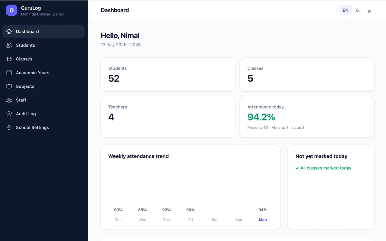Click the "Hello, Nimal" greeting
The height and width of the screenshot is (241, 386).
(x=120, y=36)
